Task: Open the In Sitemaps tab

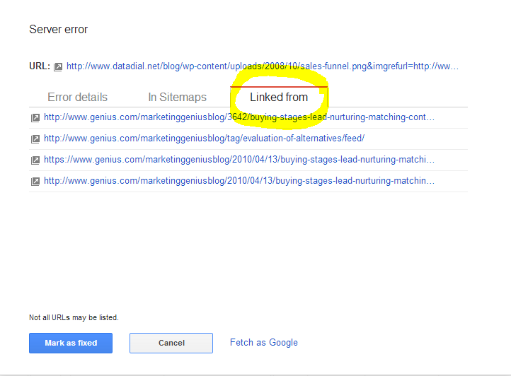Action: [177, 97]
